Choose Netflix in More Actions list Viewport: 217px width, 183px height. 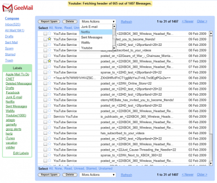pyautogui.click(x=96, y=32)
